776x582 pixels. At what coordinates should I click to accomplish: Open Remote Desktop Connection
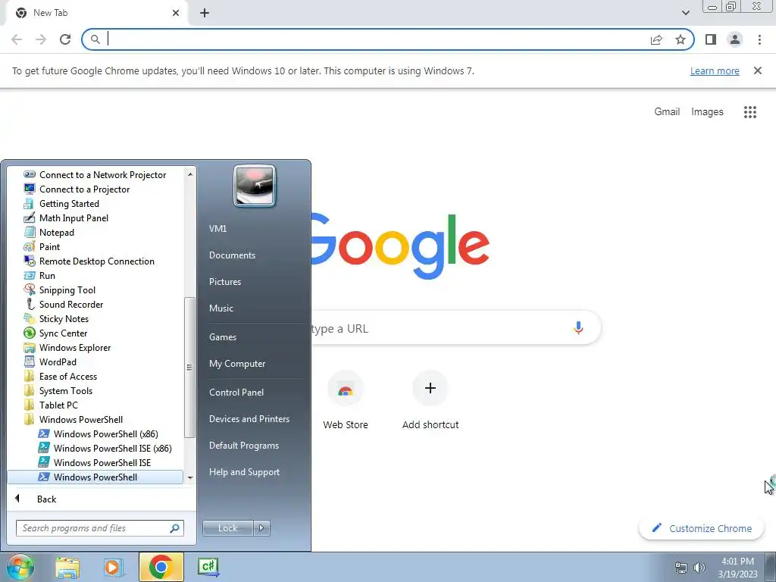[x=95, y=261]
